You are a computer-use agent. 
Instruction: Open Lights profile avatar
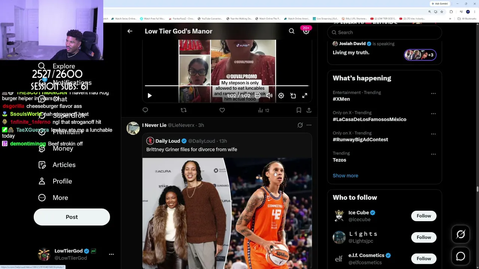[339, 237]
